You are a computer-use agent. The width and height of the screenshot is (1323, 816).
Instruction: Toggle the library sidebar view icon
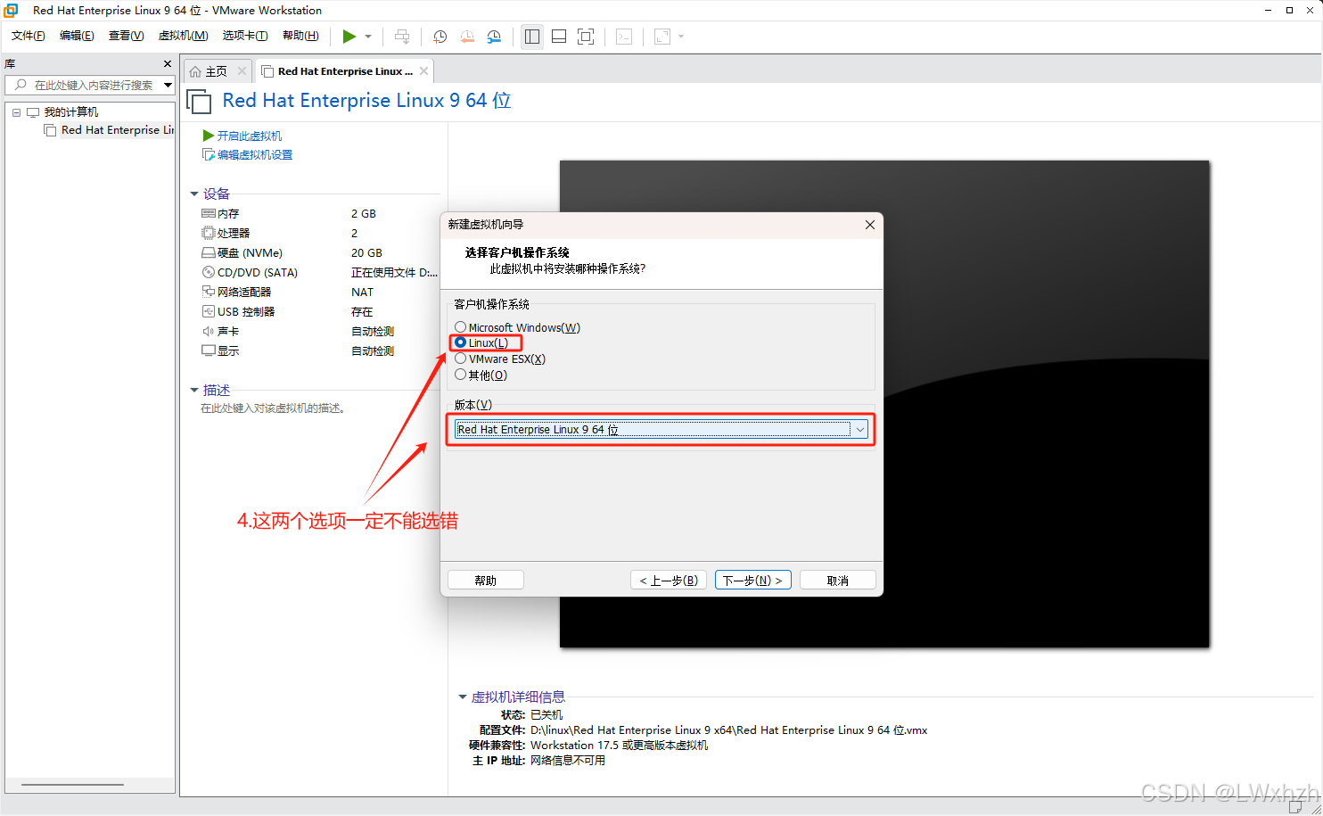(532, 37)
